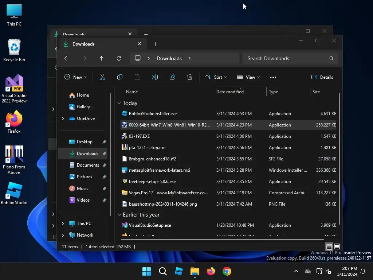Open Visual Studio 2022 Preview desktop icon
The width and height of the screenshot is (373, 280).
[x=14, y=89]
